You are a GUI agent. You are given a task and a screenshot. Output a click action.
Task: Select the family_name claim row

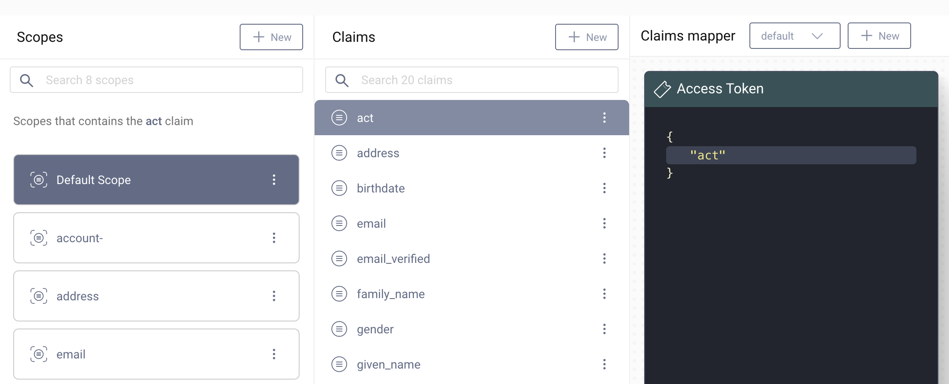pyautogui.click(x=472, y=294)
